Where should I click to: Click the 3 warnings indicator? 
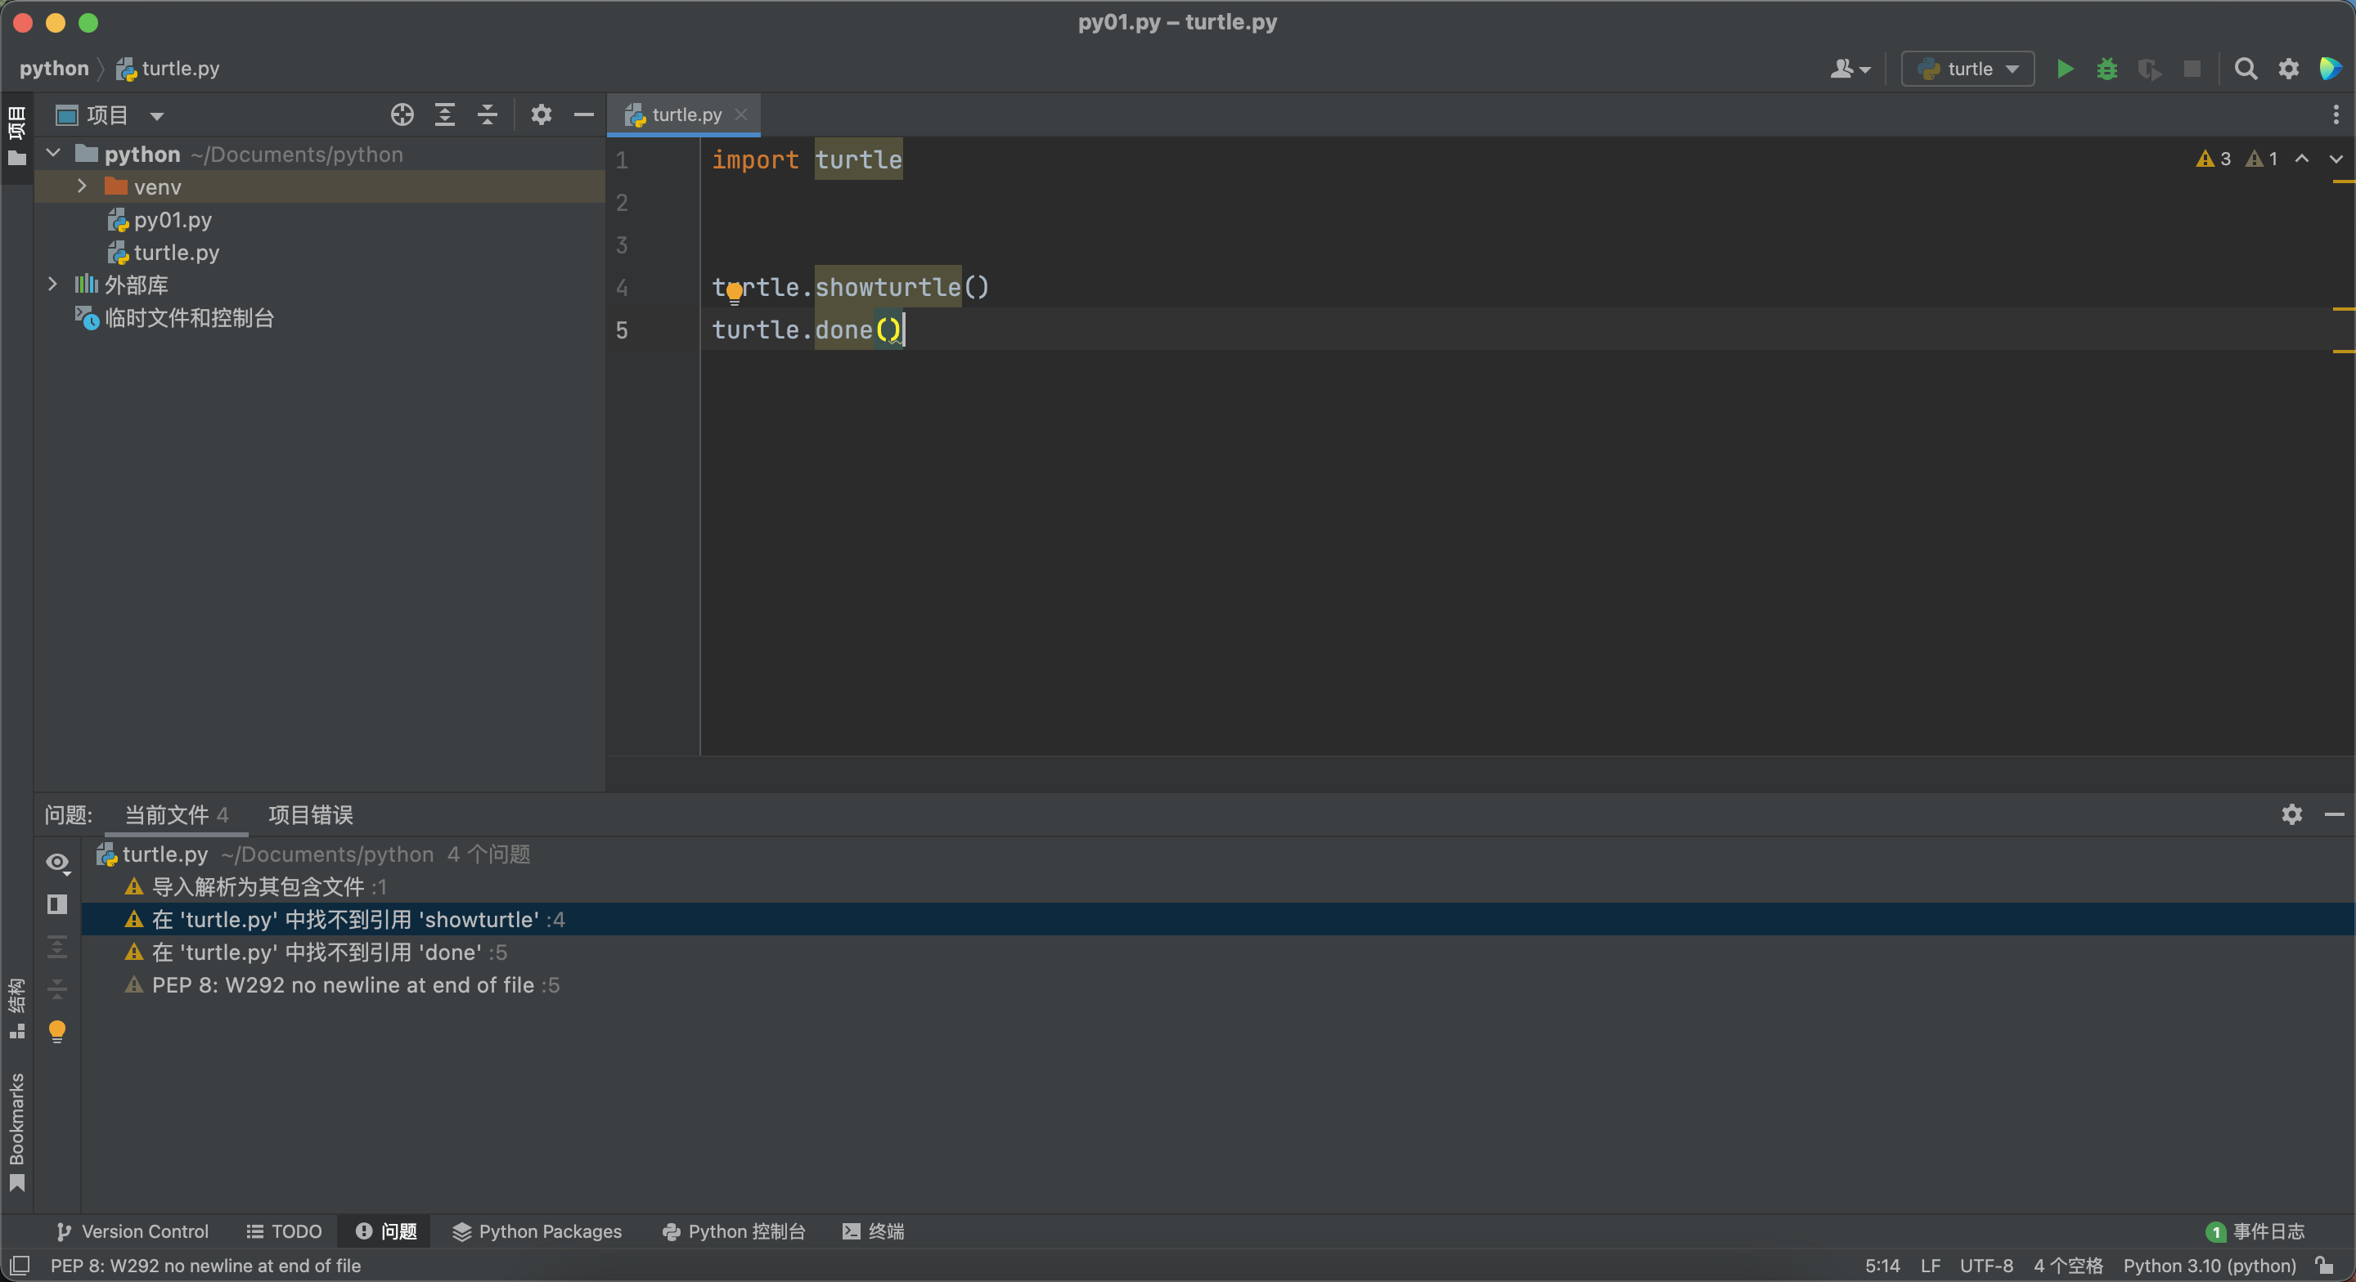(2214, 158)
